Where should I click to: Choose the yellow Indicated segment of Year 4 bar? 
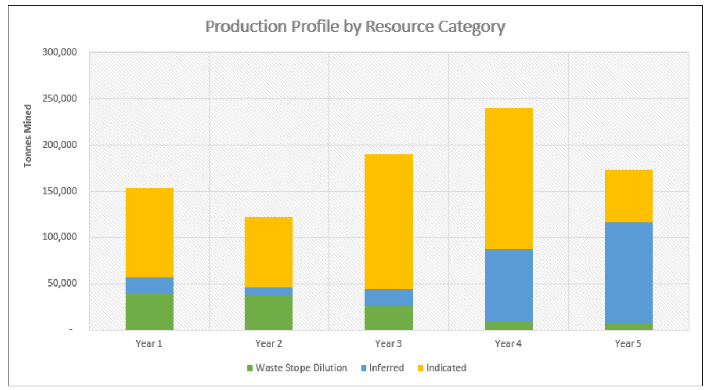[509, 179]
